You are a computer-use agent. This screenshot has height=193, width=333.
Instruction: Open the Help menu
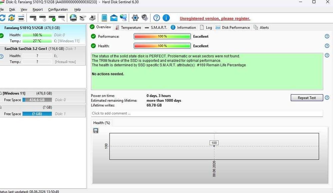[78, 10]
